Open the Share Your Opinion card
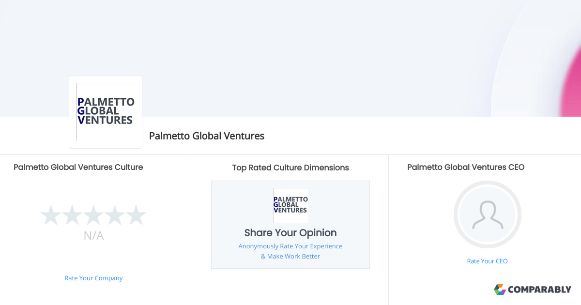The height and width of the screenshot is (305, 581). coord(290,224)
